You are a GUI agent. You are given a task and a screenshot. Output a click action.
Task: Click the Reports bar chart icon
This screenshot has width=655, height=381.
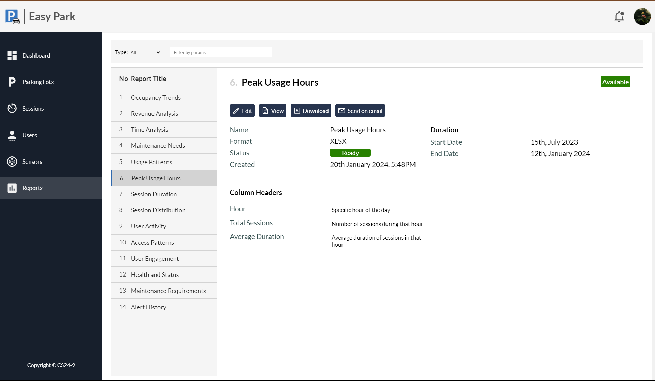12,188
